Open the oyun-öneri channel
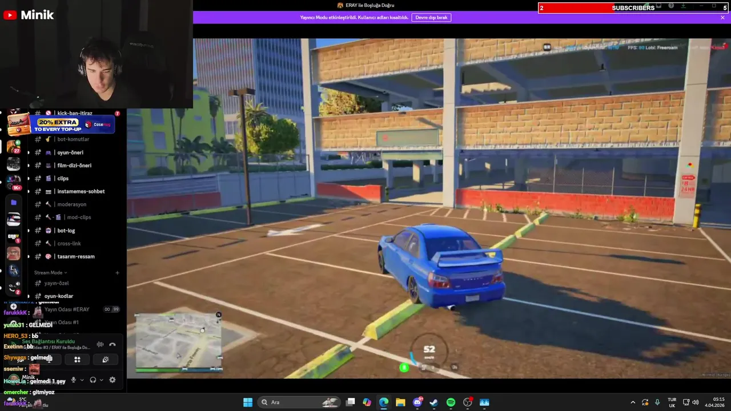This screenshot has height=411, width=731. 70,152
